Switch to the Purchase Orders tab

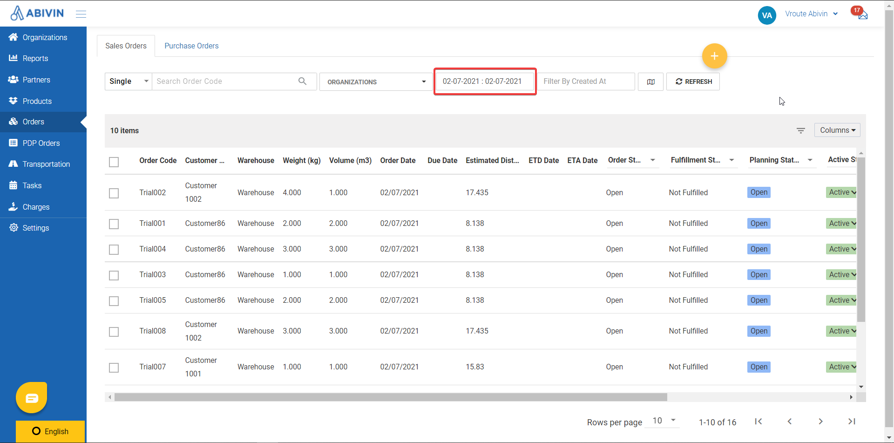tap(191, 46)
